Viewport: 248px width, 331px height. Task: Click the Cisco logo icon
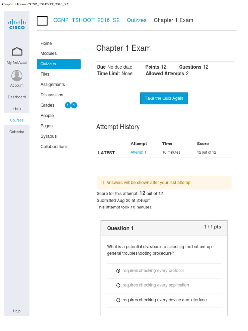[17, 24]
